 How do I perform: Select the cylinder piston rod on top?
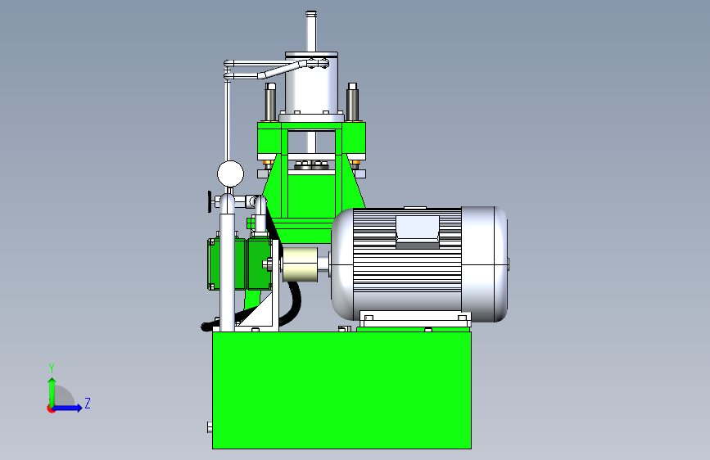pos(310,31)
